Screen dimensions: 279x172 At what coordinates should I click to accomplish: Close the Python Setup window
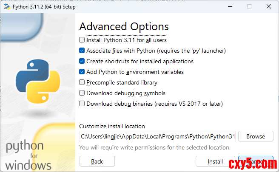269,6
